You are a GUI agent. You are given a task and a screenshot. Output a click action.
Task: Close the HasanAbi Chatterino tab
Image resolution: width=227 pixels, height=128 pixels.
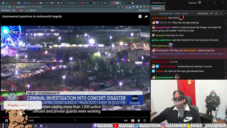(163, 8)
